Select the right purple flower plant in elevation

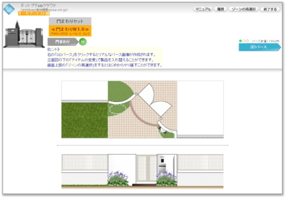tap(166, 178)
